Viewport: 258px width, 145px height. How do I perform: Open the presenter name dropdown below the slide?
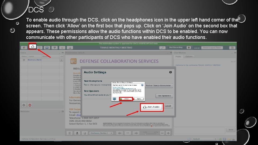pos(101,133)
